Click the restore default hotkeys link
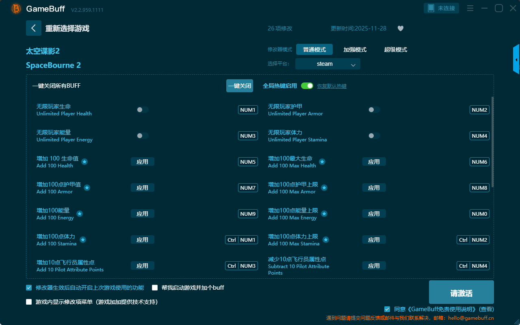Screen dimensions: 520x325 [x=331, y=86]
